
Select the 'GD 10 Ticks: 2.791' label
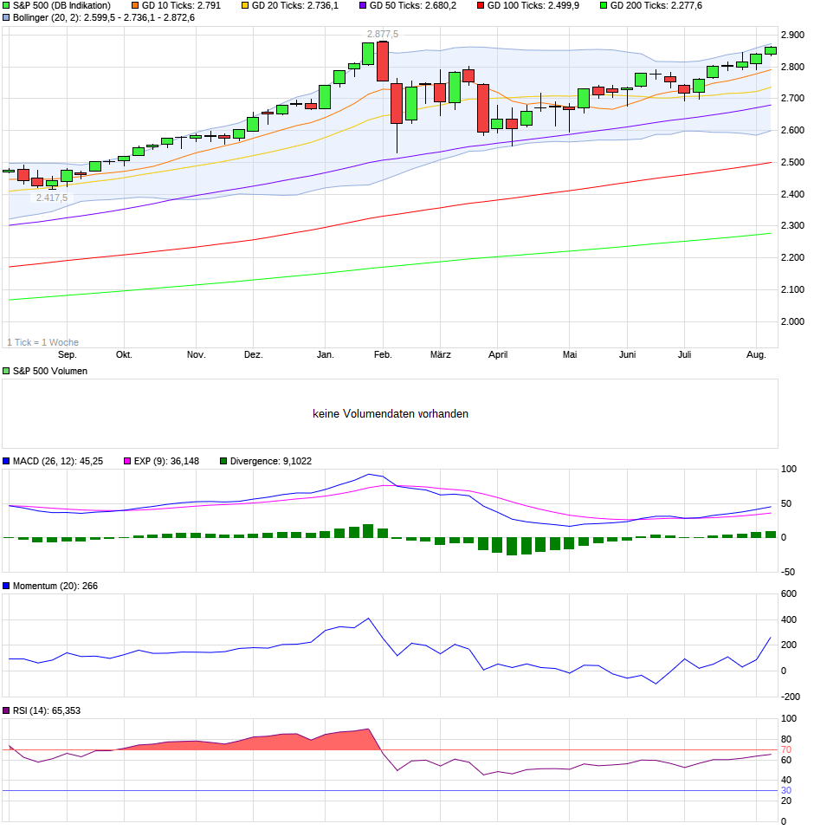181,5
